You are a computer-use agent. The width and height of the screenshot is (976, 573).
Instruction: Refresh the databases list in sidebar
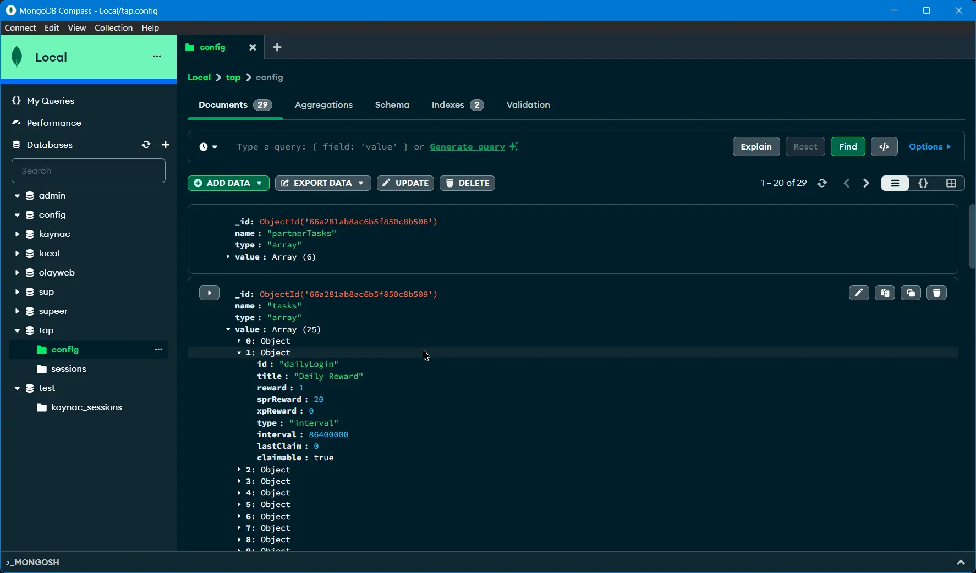point(146,145)
